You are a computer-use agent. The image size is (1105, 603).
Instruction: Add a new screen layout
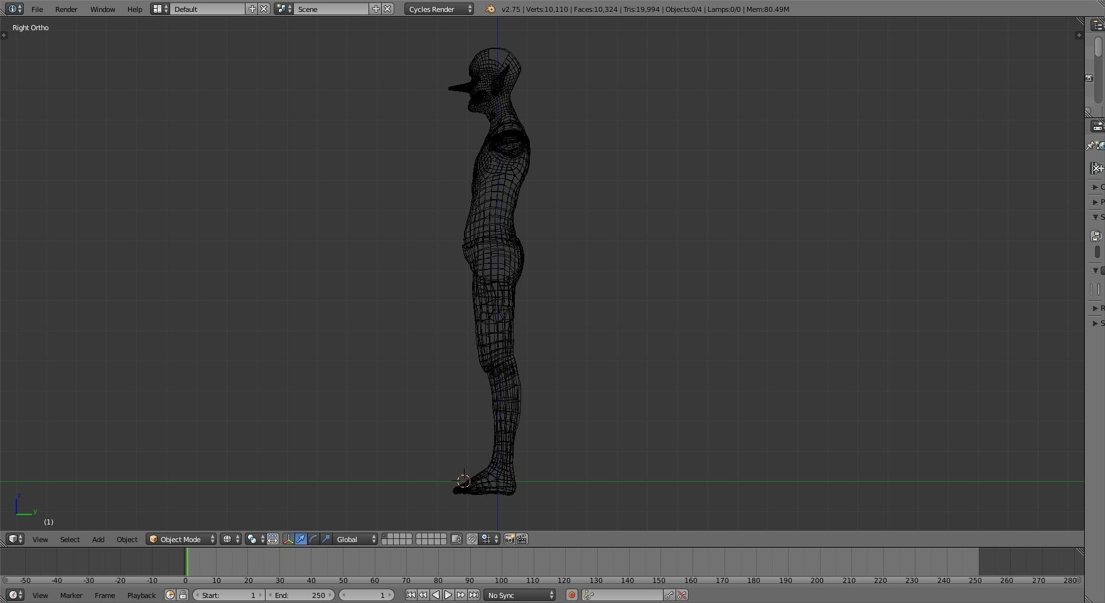(252, 9)
